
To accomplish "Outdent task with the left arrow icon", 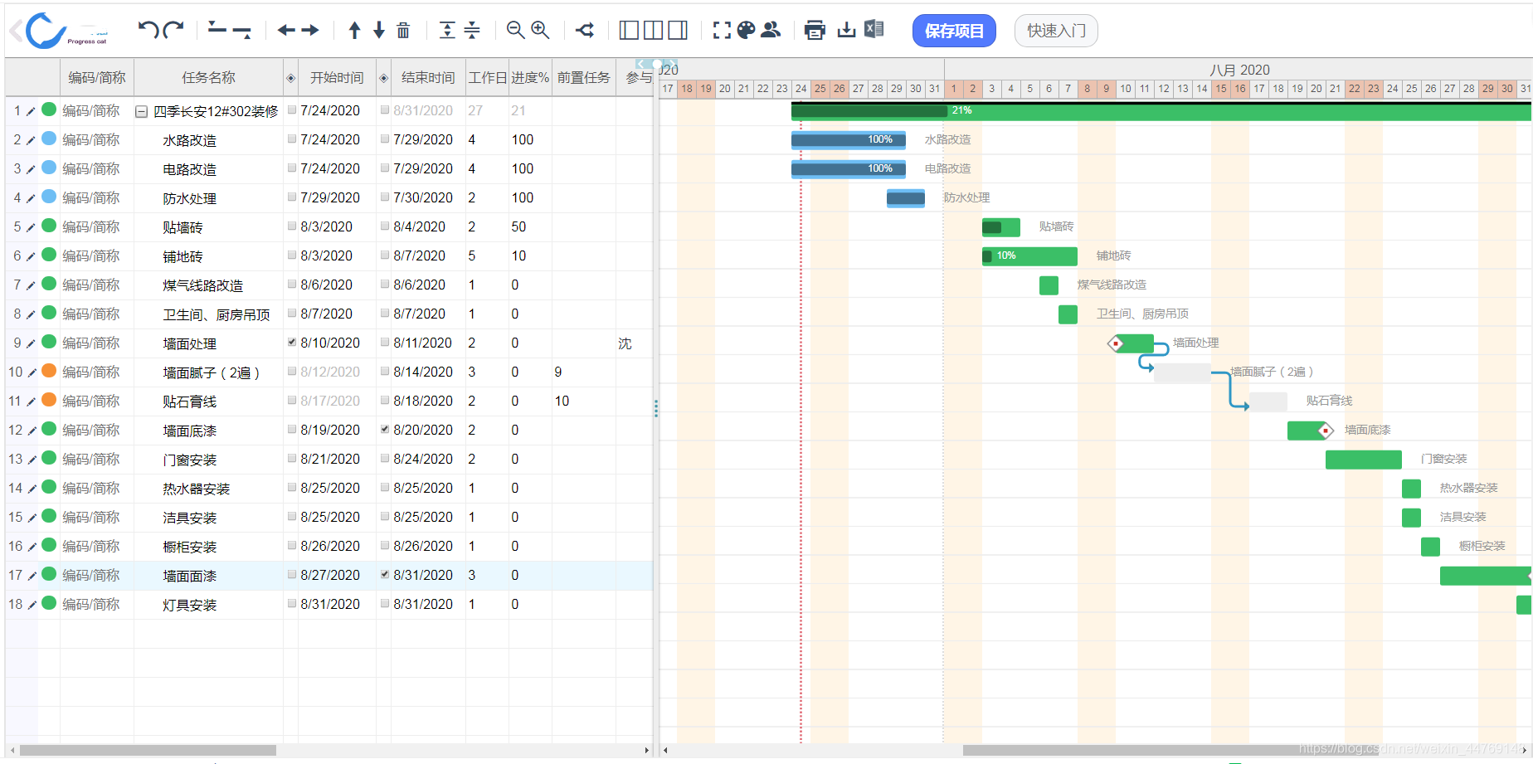I will point(286,31).
